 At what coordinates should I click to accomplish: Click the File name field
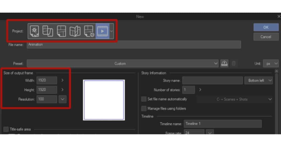pos(134,45)
